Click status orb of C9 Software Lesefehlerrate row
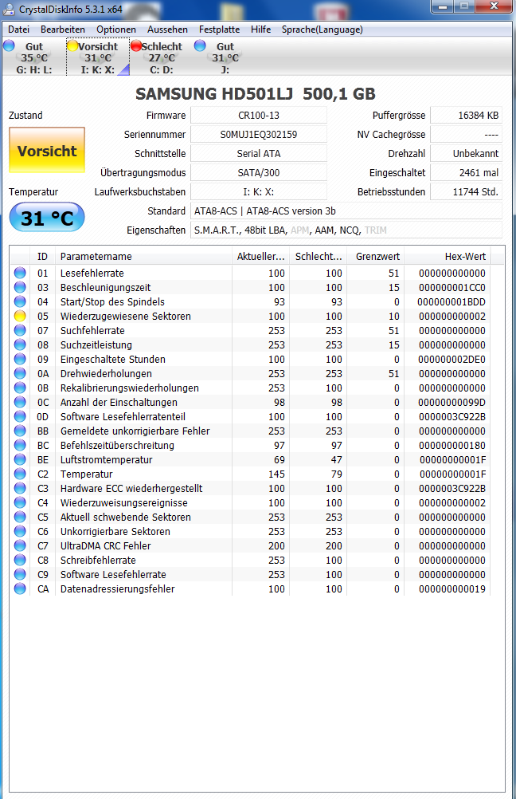The height and width of the screenshot is (799, 516). click(20, 574)
